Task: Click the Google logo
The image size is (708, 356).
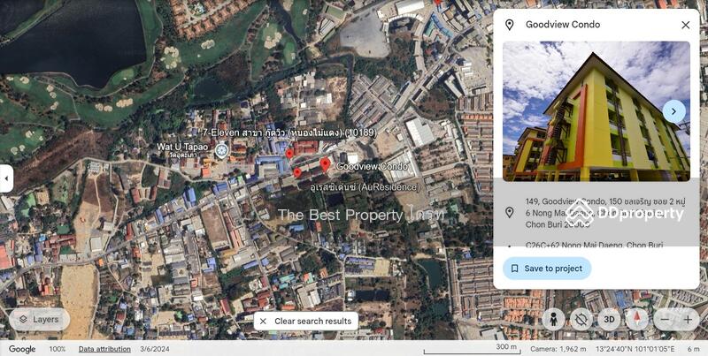Action: pyautogui.click(x=22, y=349)
